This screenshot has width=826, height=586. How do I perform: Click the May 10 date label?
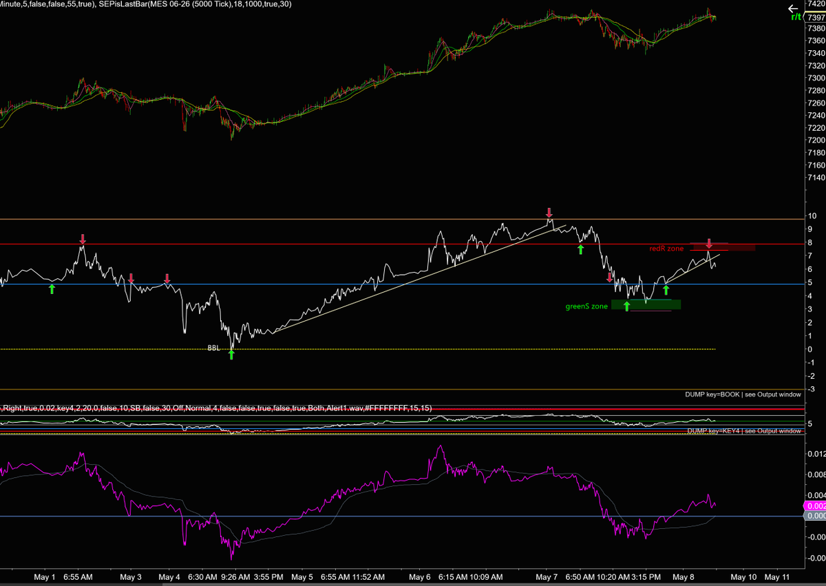[x=743, y=576]
